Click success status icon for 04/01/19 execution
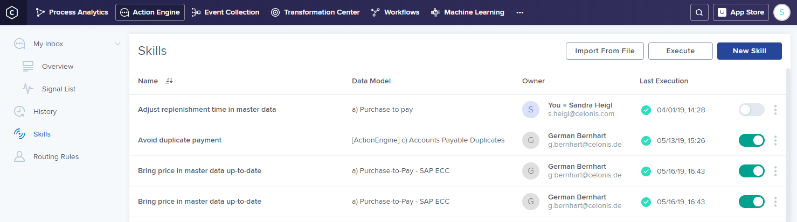This screenshot has width=797, height=222. [x=646, y=110]
